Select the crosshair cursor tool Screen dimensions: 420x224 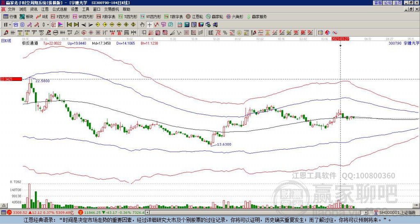point(149,25)
